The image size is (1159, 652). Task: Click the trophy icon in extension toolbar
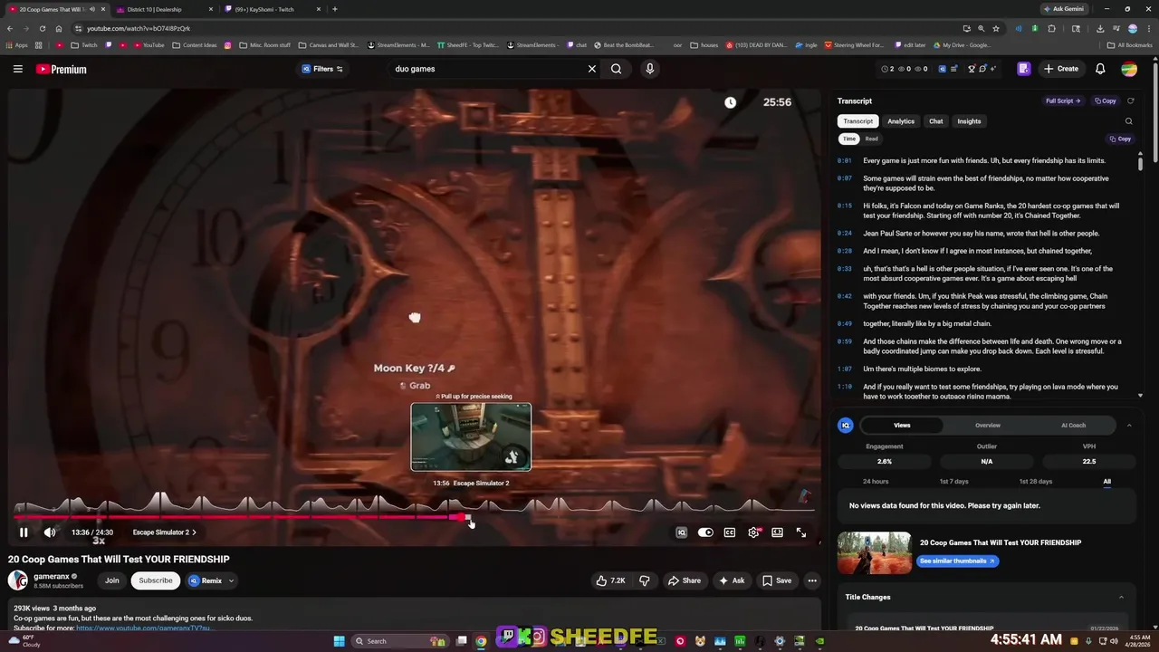click(972, 69)
